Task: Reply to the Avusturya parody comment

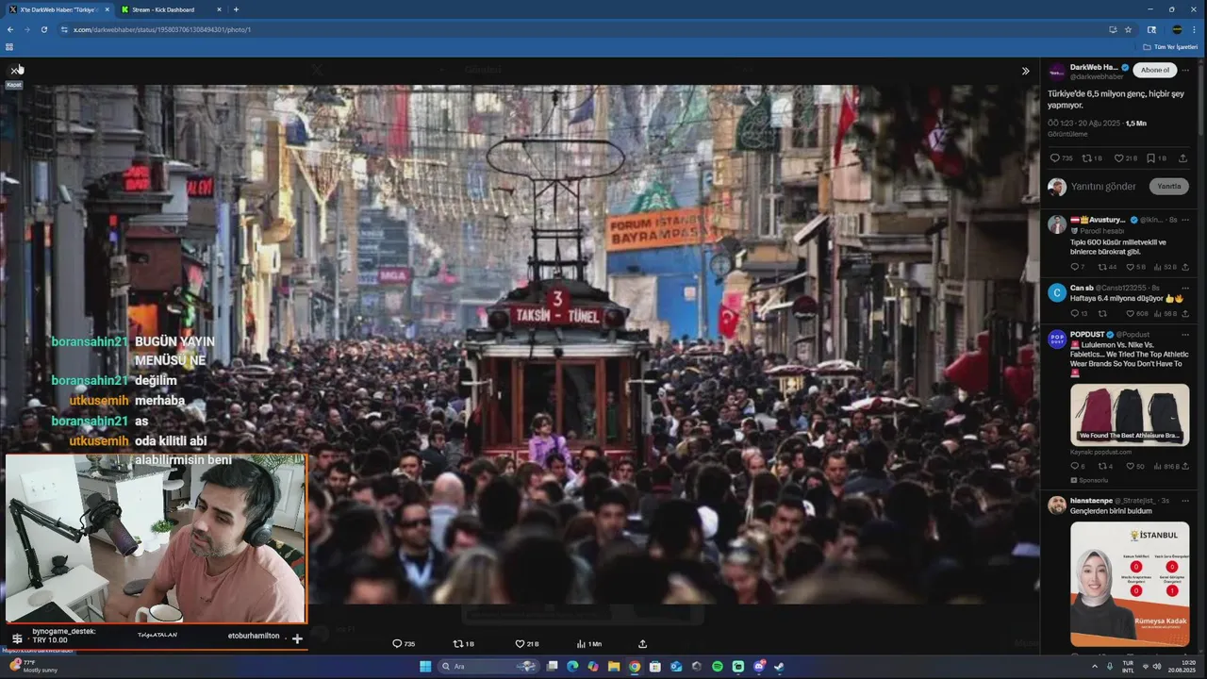Action: [x=1074, y=267]
